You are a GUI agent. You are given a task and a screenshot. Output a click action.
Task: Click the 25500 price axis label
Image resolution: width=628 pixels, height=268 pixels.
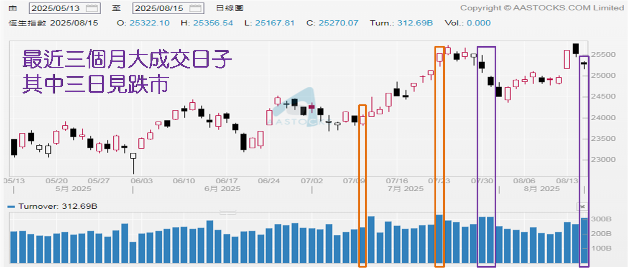pos(604,55)
